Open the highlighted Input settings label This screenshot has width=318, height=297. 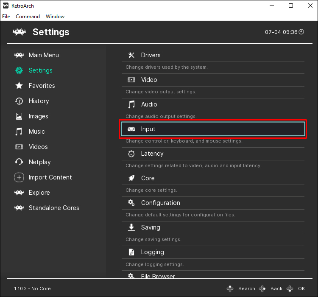click(148, 129)
